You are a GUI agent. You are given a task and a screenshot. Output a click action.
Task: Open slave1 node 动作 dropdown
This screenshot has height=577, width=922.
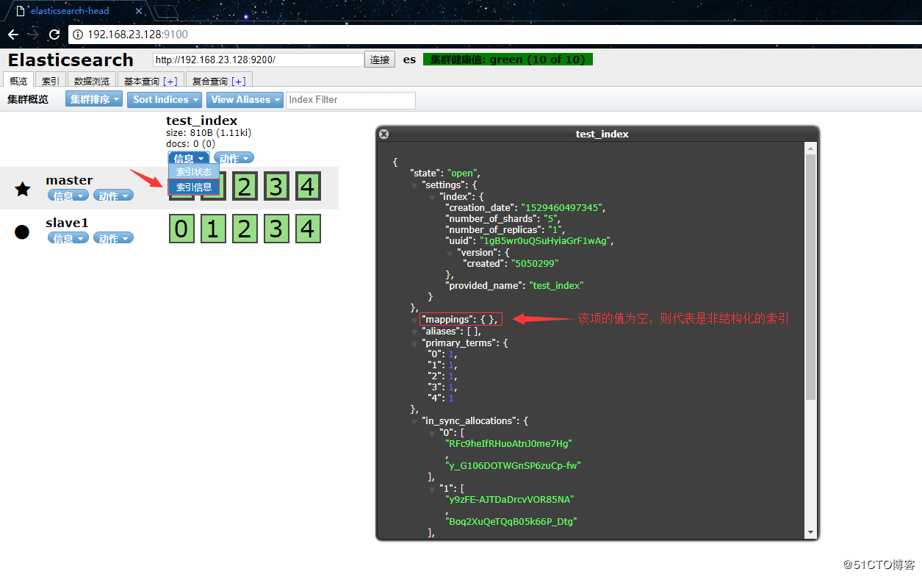[x=113, y=238]
